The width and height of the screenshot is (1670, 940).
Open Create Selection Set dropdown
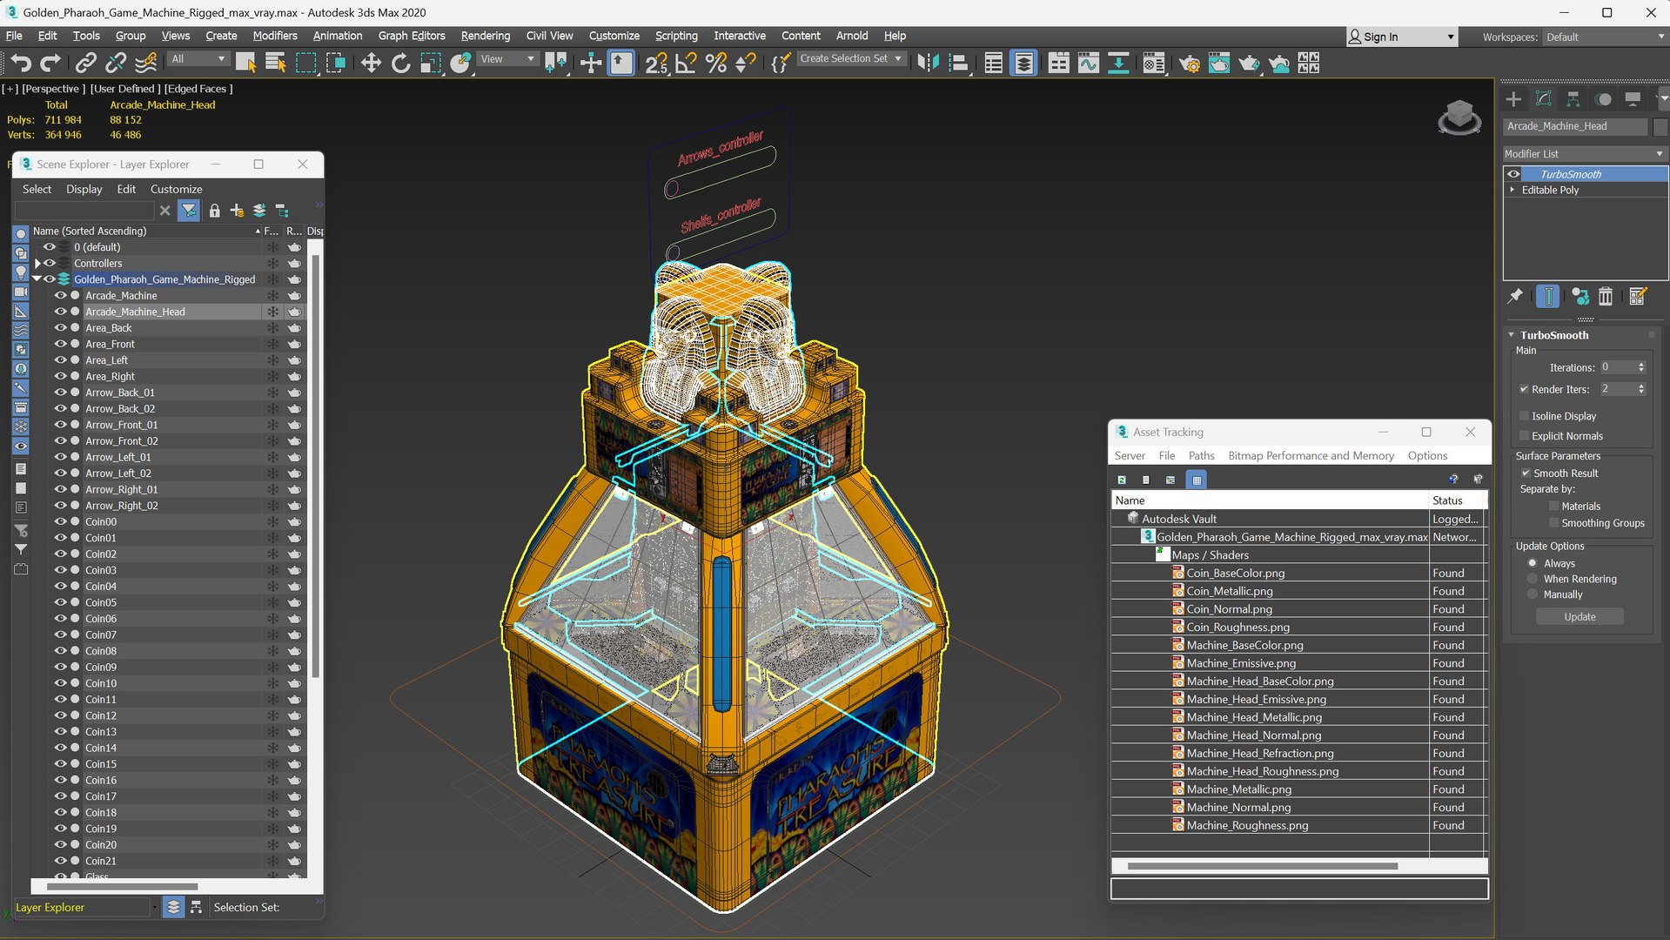[850, 58]
